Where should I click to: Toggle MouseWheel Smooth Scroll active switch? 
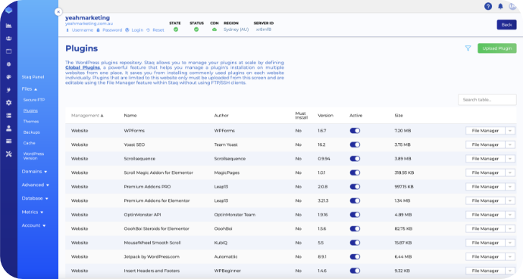tap(355, 243)
